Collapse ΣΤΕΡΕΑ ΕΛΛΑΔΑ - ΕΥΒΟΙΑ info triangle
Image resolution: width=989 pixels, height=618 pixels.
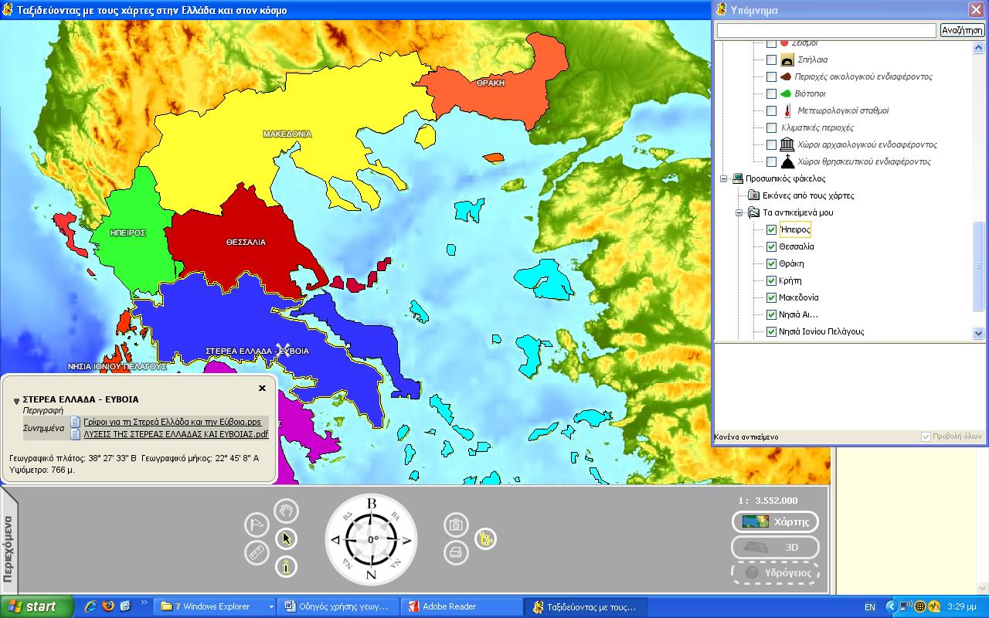pyautogui.click(x=16, y=401)
